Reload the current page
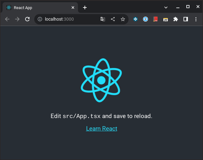Image resolution: width=203 pixels, height=160 pixels. pyautogui.click(x=27, y=19)
